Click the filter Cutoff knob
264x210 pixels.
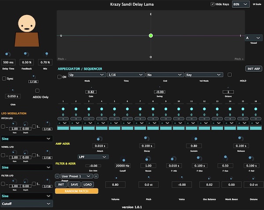[123, 160]
